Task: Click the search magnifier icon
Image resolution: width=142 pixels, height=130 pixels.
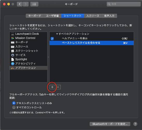Action: pos(109,4)
